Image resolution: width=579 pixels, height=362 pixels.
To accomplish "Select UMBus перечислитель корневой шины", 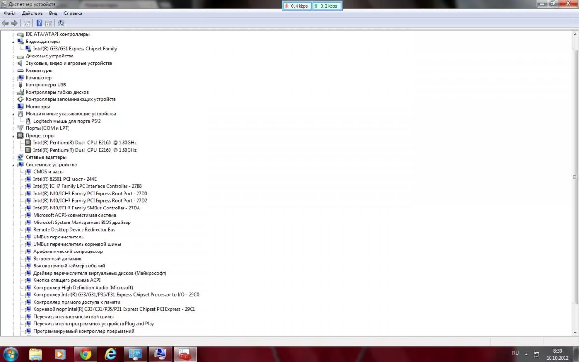I will click(77, 244).
